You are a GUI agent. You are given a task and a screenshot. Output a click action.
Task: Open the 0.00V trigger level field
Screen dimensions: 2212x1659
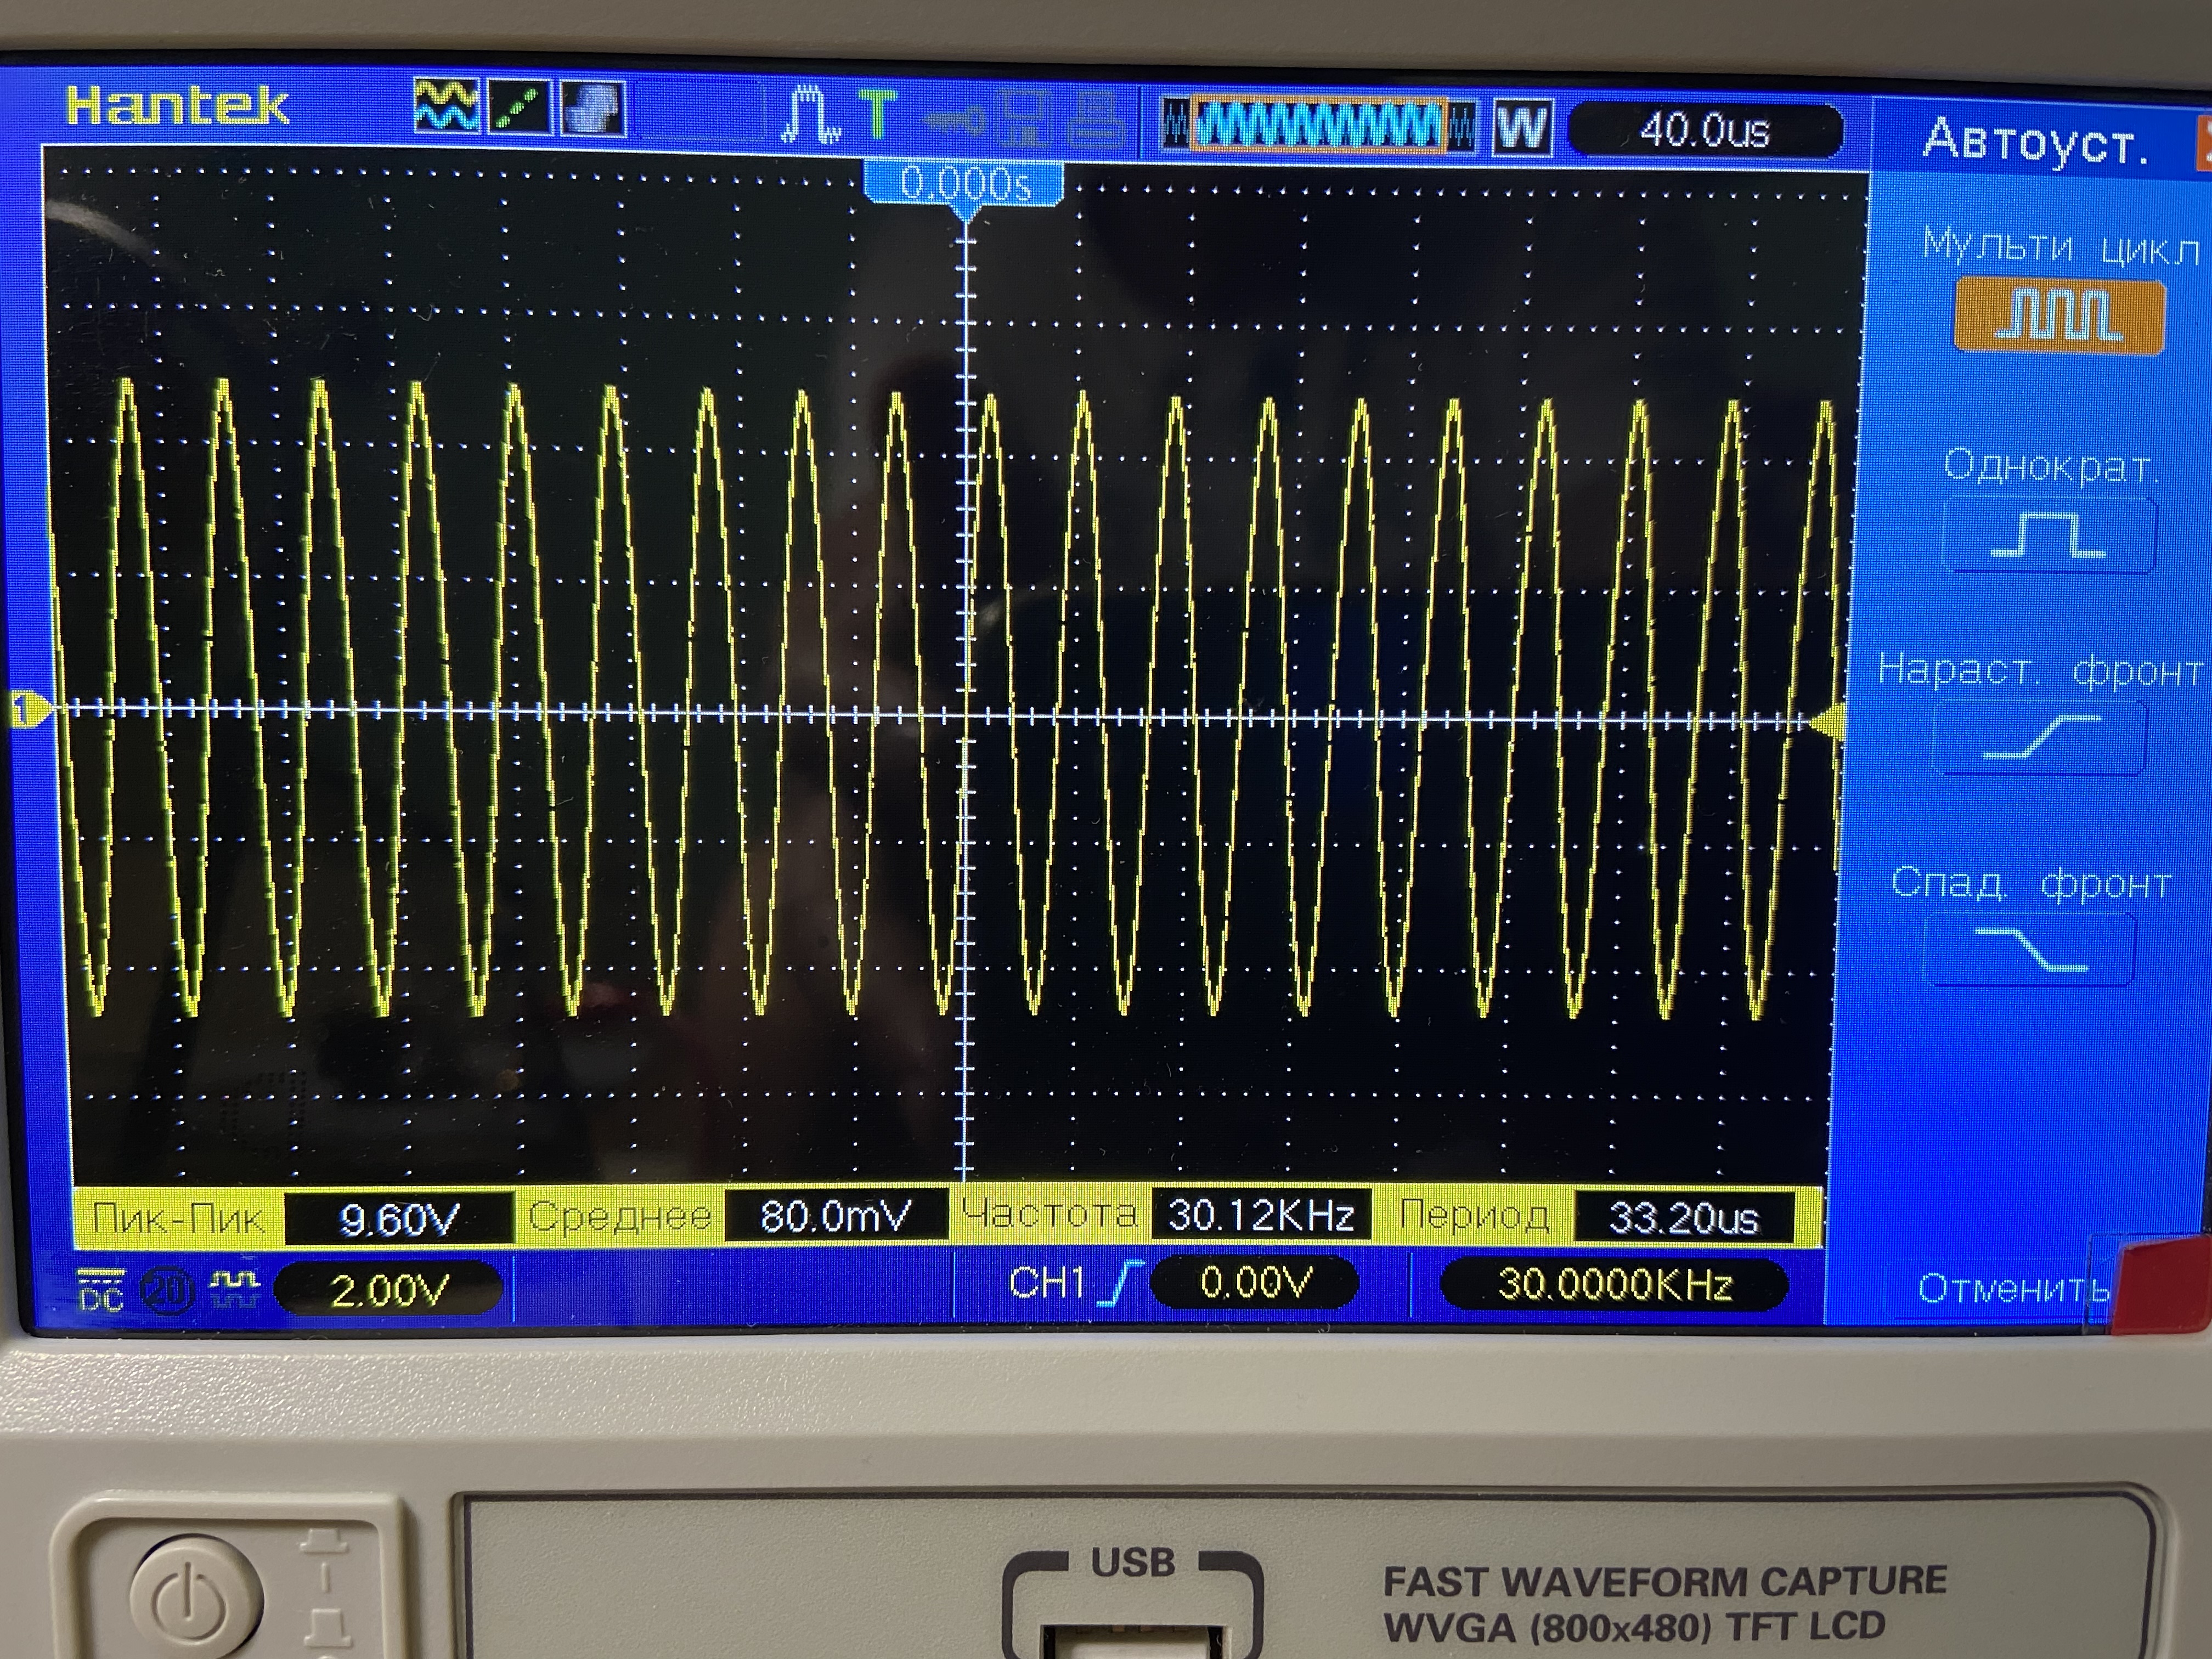pyautogui.click(x=1255, y=1283)
